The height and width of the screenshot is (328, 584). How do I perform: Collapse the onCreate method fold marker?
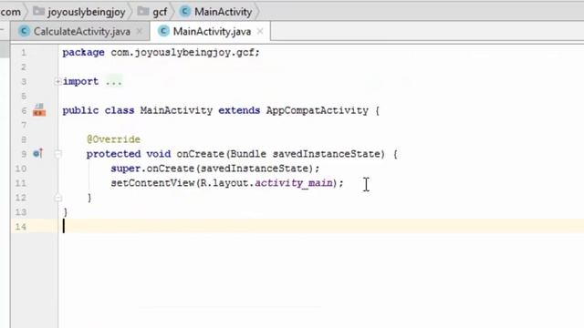point(58,154)
